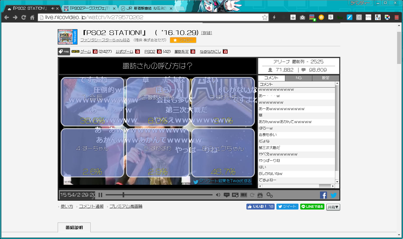The width and height of the screenshot is (403, 239).
Task: Click the PSO2 STATION channel thumbnail
Action: pyautogui.click(x=67, y=37)
